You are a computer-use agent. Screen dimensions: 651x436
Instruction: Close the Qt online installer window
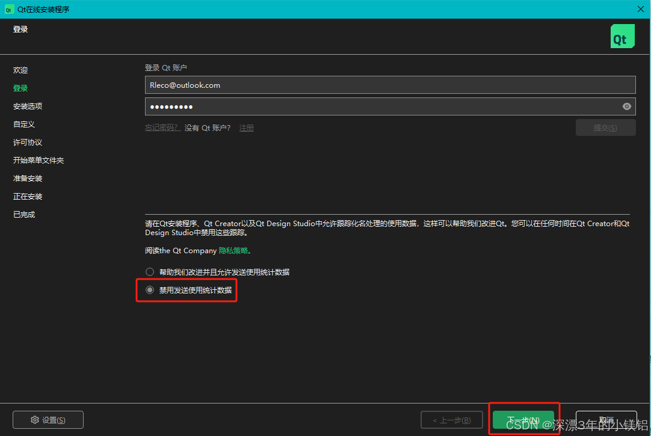point(641,9)
